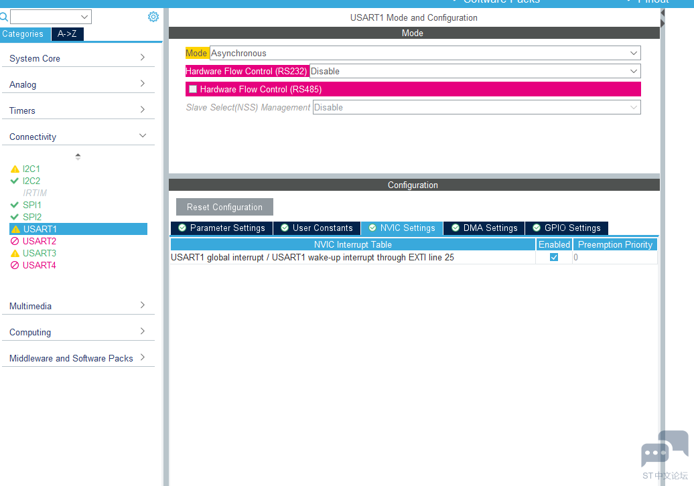The width and height of the screenshot is (694, 486).
Task: Select IRTIM in the peripheral list
Action: pyautogui.click(x=35, y=193)
